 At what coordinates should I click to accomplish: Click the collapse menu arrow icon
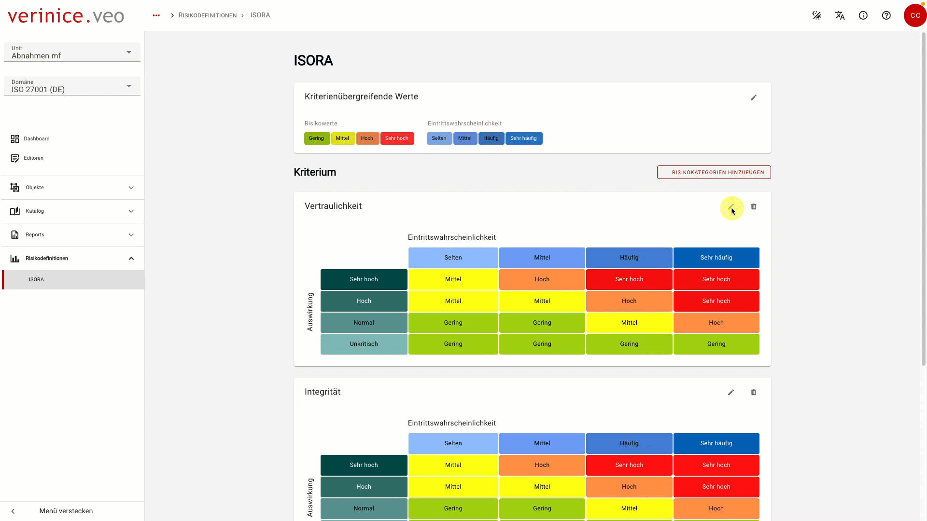(13, 511)
